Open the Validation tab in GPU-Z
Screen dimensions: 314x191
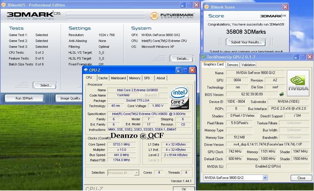tap(248, 65)
